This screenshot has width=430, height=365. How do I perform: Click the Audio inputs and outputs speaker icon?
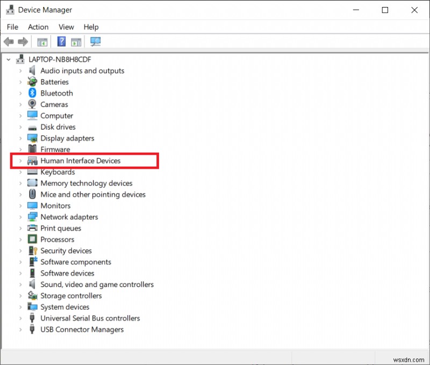click(32, 70)
